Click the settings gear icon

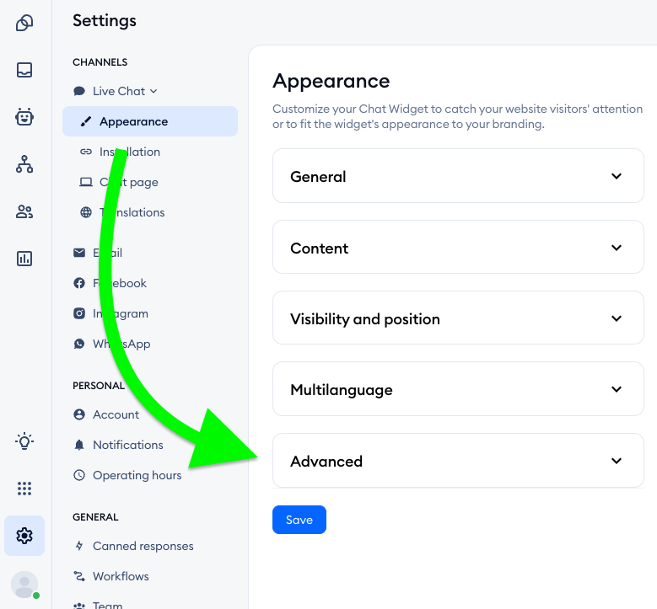(24, 536)
